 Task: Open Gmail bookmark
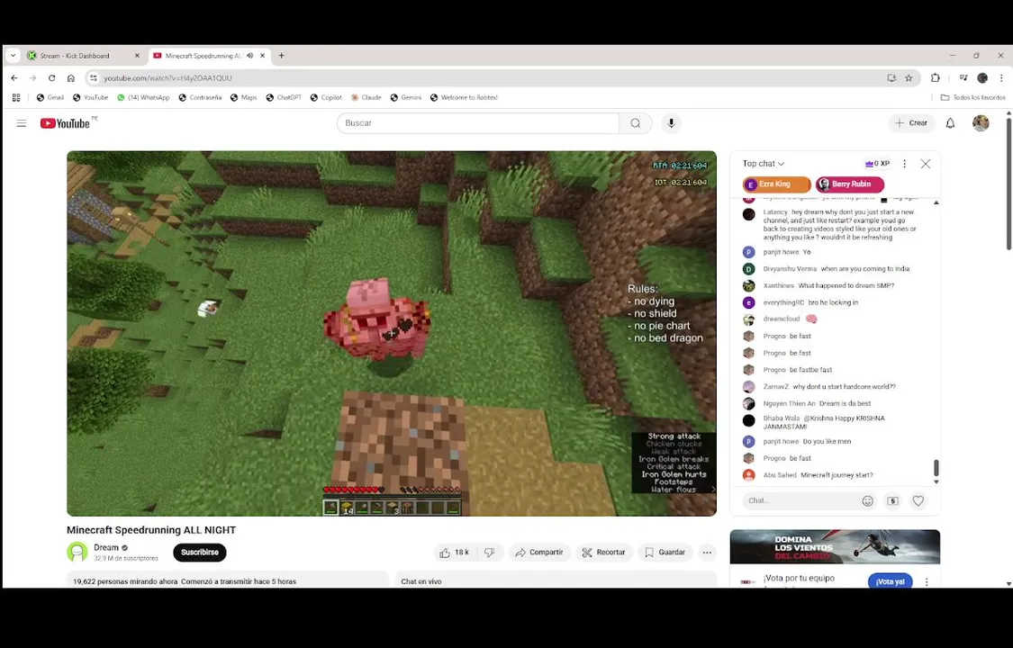[50, 97]
